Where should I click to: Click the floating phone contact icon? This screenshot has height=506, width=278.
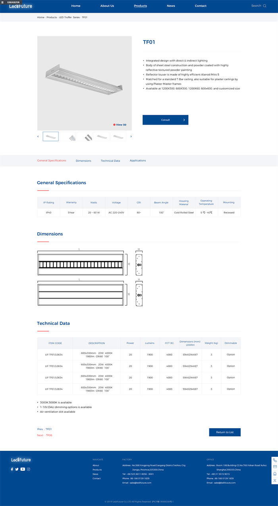pos(275,460)
